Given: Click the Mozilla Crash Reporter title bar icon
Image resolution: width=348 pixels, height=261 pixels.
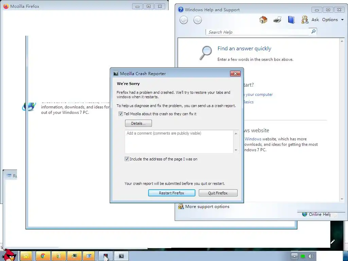Looking at the screenshot, I should (x=116, y=73).
